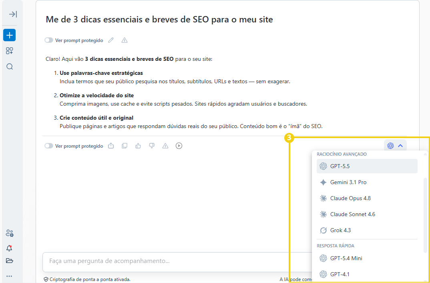Click the 'Criptografia de ponta a ponta ativada.' text

click(x=90, y=279)
